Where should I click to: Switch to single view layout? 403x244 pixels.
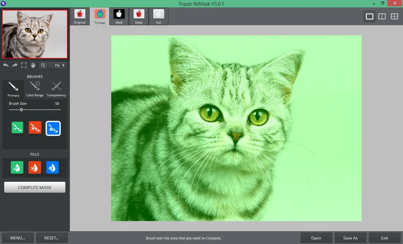point(370,16)
